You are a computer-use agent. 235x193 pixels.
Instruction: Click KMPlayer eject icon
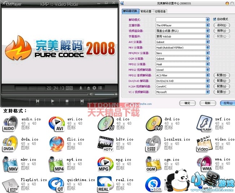(89, 88)
